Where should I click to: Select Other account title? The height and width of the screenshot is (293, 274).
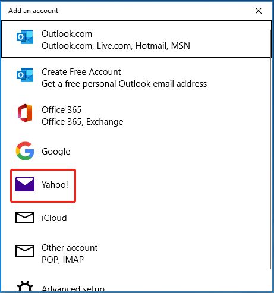point(70,248)
